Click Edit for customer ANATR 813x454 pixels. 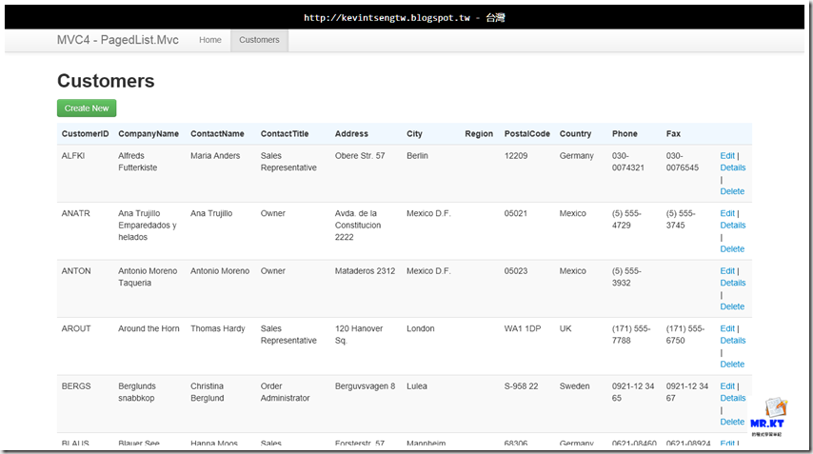coord(727,213)
